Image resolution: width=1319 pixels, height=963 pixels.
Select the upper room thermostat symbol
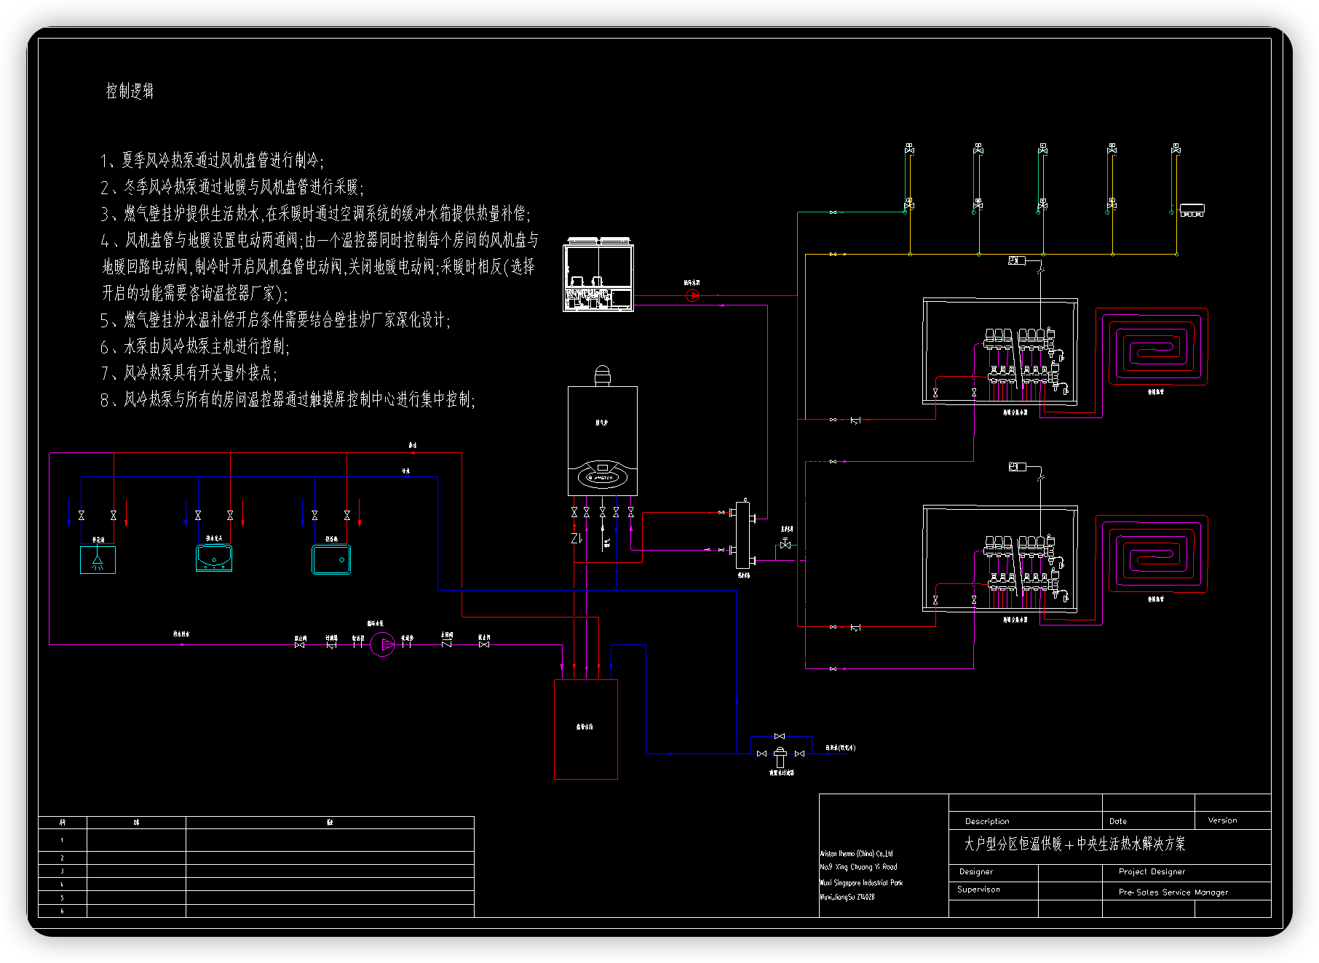(x=1017, y=260)
